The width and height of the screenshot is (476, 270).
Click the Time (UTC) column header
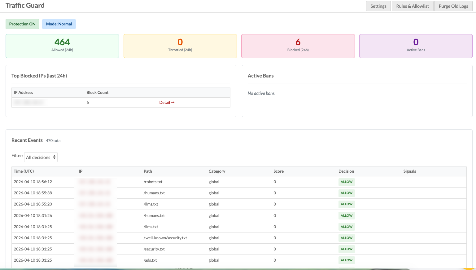24,171
